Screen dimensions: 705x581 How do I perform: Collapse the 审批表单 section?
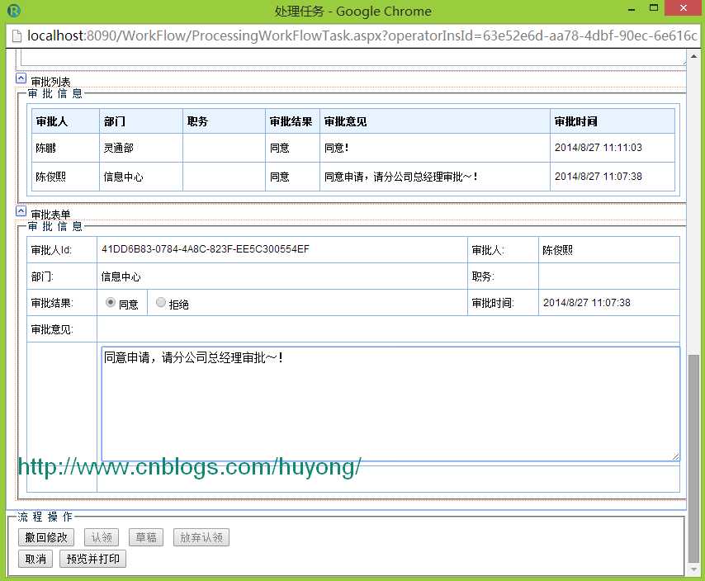21,211
